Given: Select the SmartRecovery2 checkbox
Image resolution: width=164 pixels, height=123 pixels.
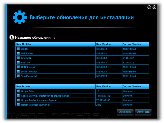Looking at the screenshot, I should coord(18,76).
